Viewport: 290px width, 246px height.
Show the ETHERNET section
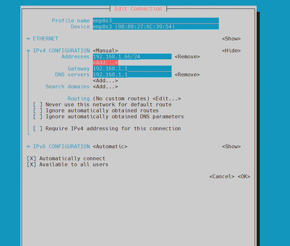point(231,39)
